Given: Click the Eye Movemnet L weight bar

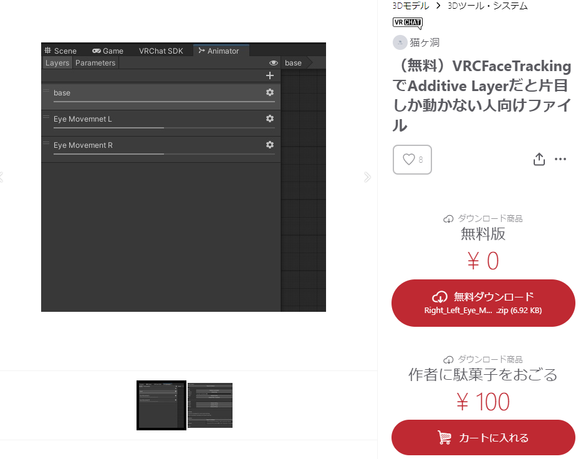Looking at the screenshot, I should [x=164, y=128].
